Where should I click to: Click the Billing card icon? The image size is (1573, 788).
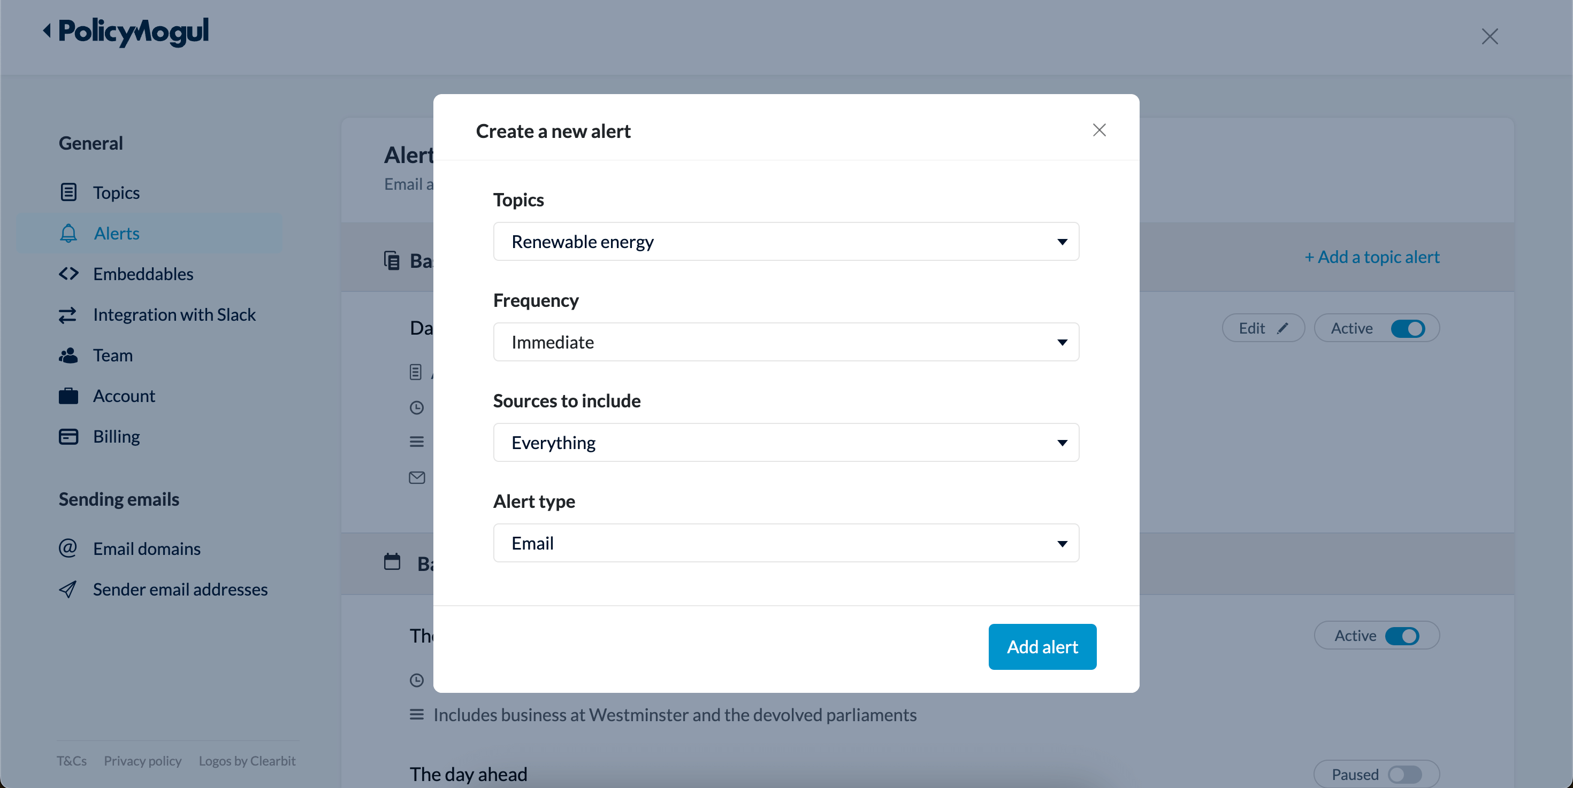click(x=68, y=437)
